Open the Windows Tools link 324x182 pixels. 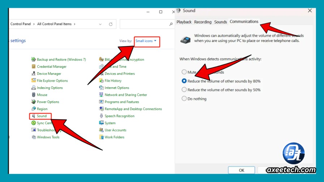[48, 137]
